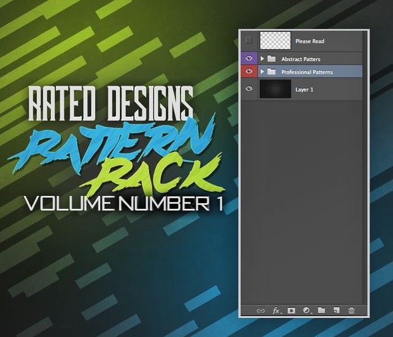Create new fill or adjustment layer

click(x=307, y=310)
